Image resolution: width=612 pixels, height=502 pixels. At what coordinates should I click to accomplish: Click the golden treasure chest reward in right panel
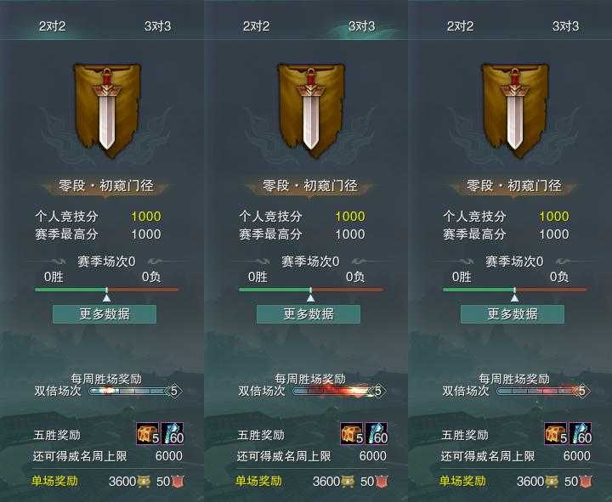coord(556,433)
